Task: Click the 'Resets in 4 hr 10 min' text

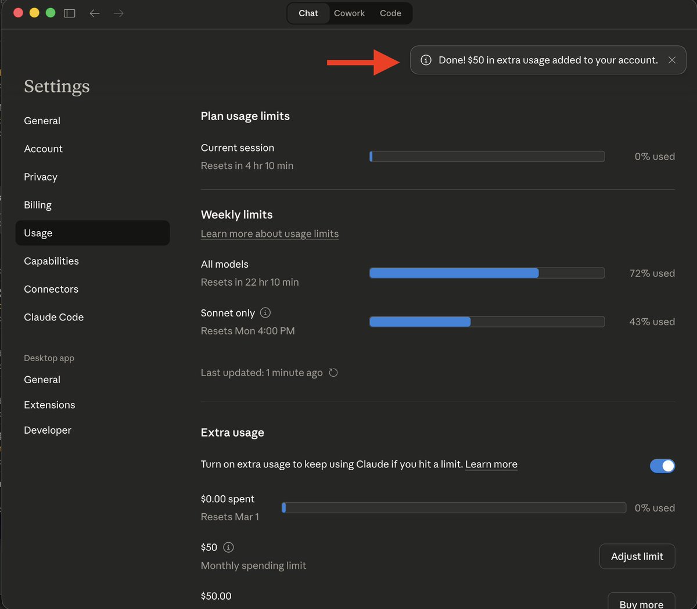Action: 247,165
